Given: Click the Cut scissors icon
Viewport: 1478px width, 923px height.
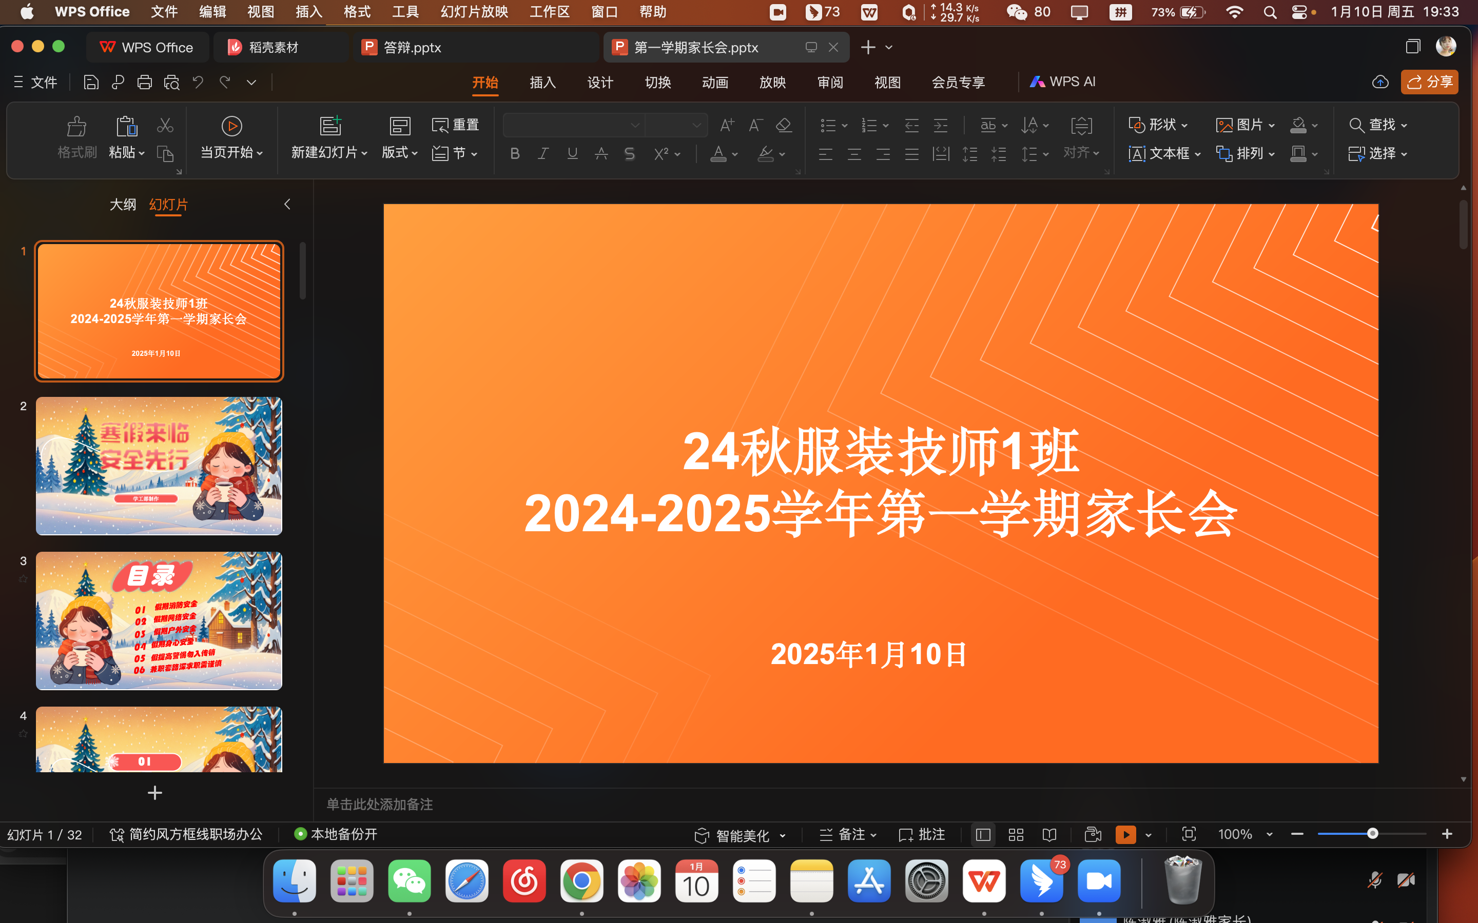Looking at the screenshot, I should [x=165, y=125].
